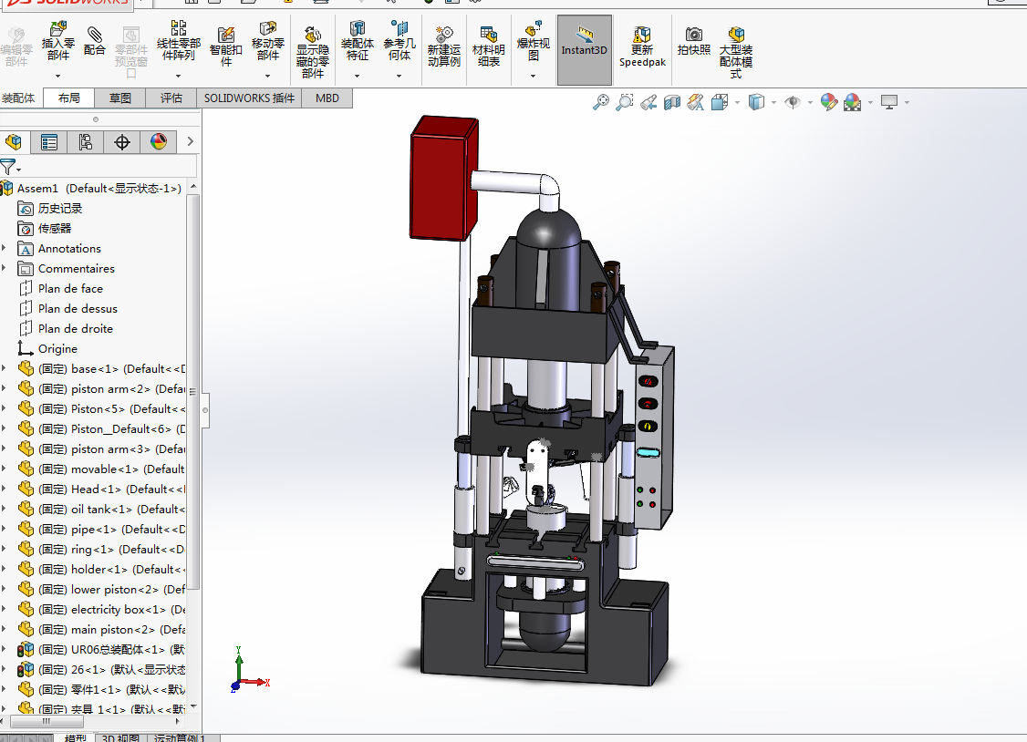Open ConfigurationManager tab icon
Screen dimensions: 1027x742
pyautogui.click(x=85, y=142)
